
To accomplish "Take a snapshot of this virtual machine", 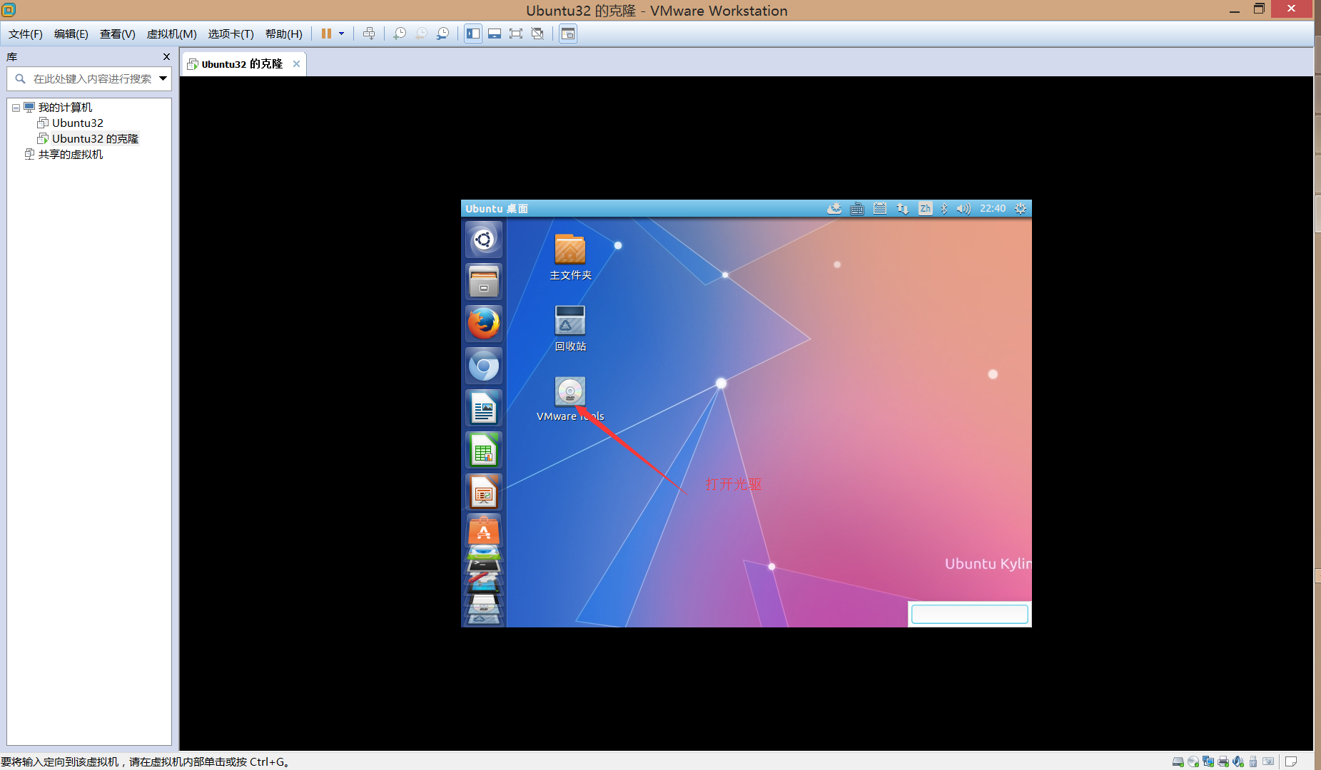I will pos(400,34).
